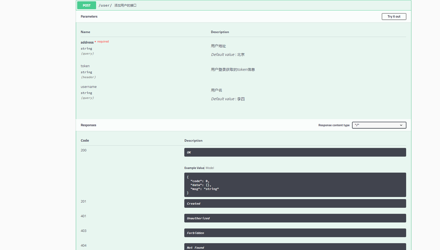Viewport: 440px width, 250px height.
Task: Select the JSON example response body
Action: (x=295, y=185)
